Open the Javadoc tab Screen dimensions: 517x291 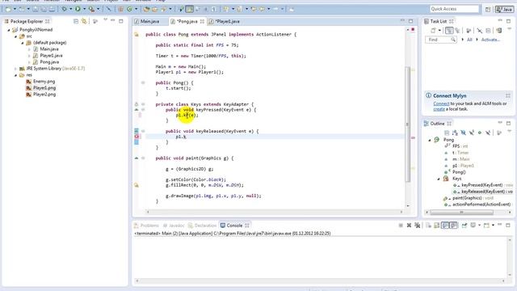coord(174,226)
